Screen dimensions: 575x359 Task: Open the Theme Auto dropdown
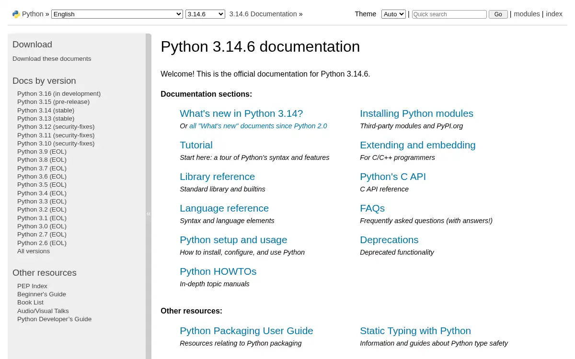click(393, 14)
